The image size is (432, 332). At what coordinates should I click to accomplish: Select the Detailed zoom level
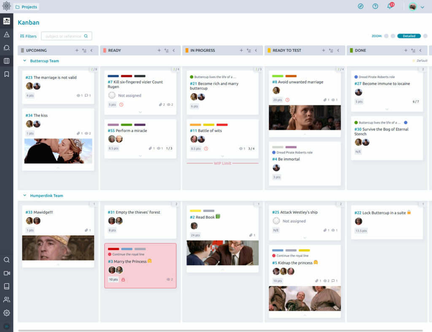coord(409,36)
